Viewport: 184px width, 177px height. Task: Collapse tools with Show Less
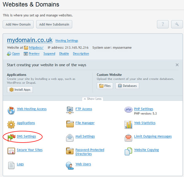click(93, 99)
